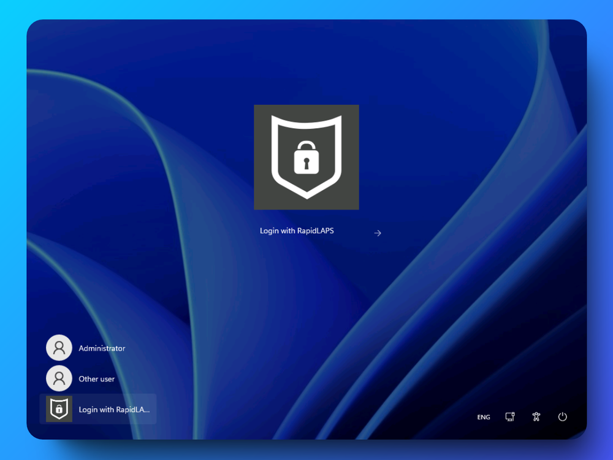Click the Login with RapidLAPS caption under the logo
This screenshot has width=613, height=460.
pyautogui.click(x=297, y=231)
